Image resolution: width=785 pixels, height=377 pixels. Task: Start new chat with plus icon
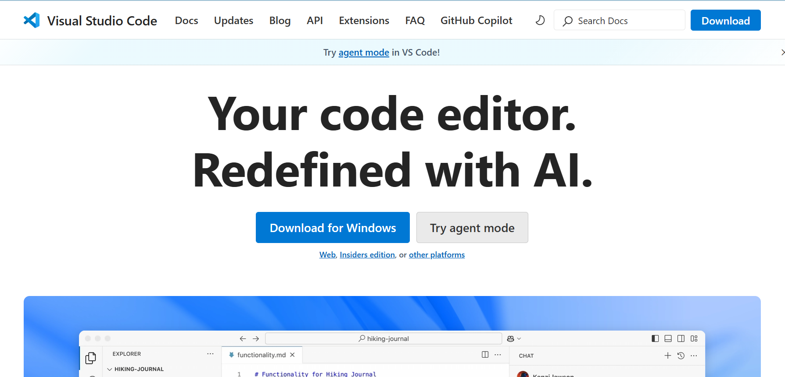tap(667, 356)
